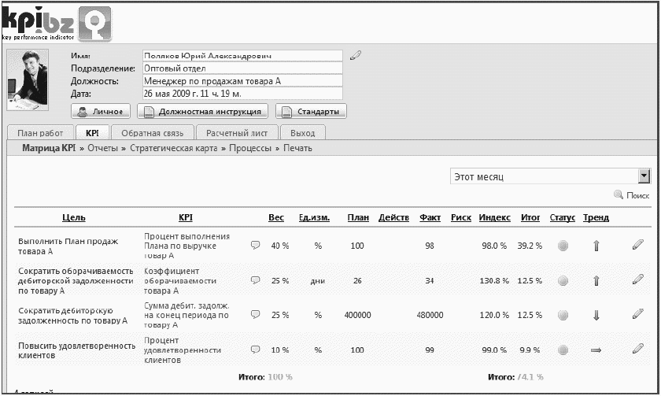Open 'Должностная инструкция' button
The width and height of the screenshot is (661, 396).
[x=203, y=111]
